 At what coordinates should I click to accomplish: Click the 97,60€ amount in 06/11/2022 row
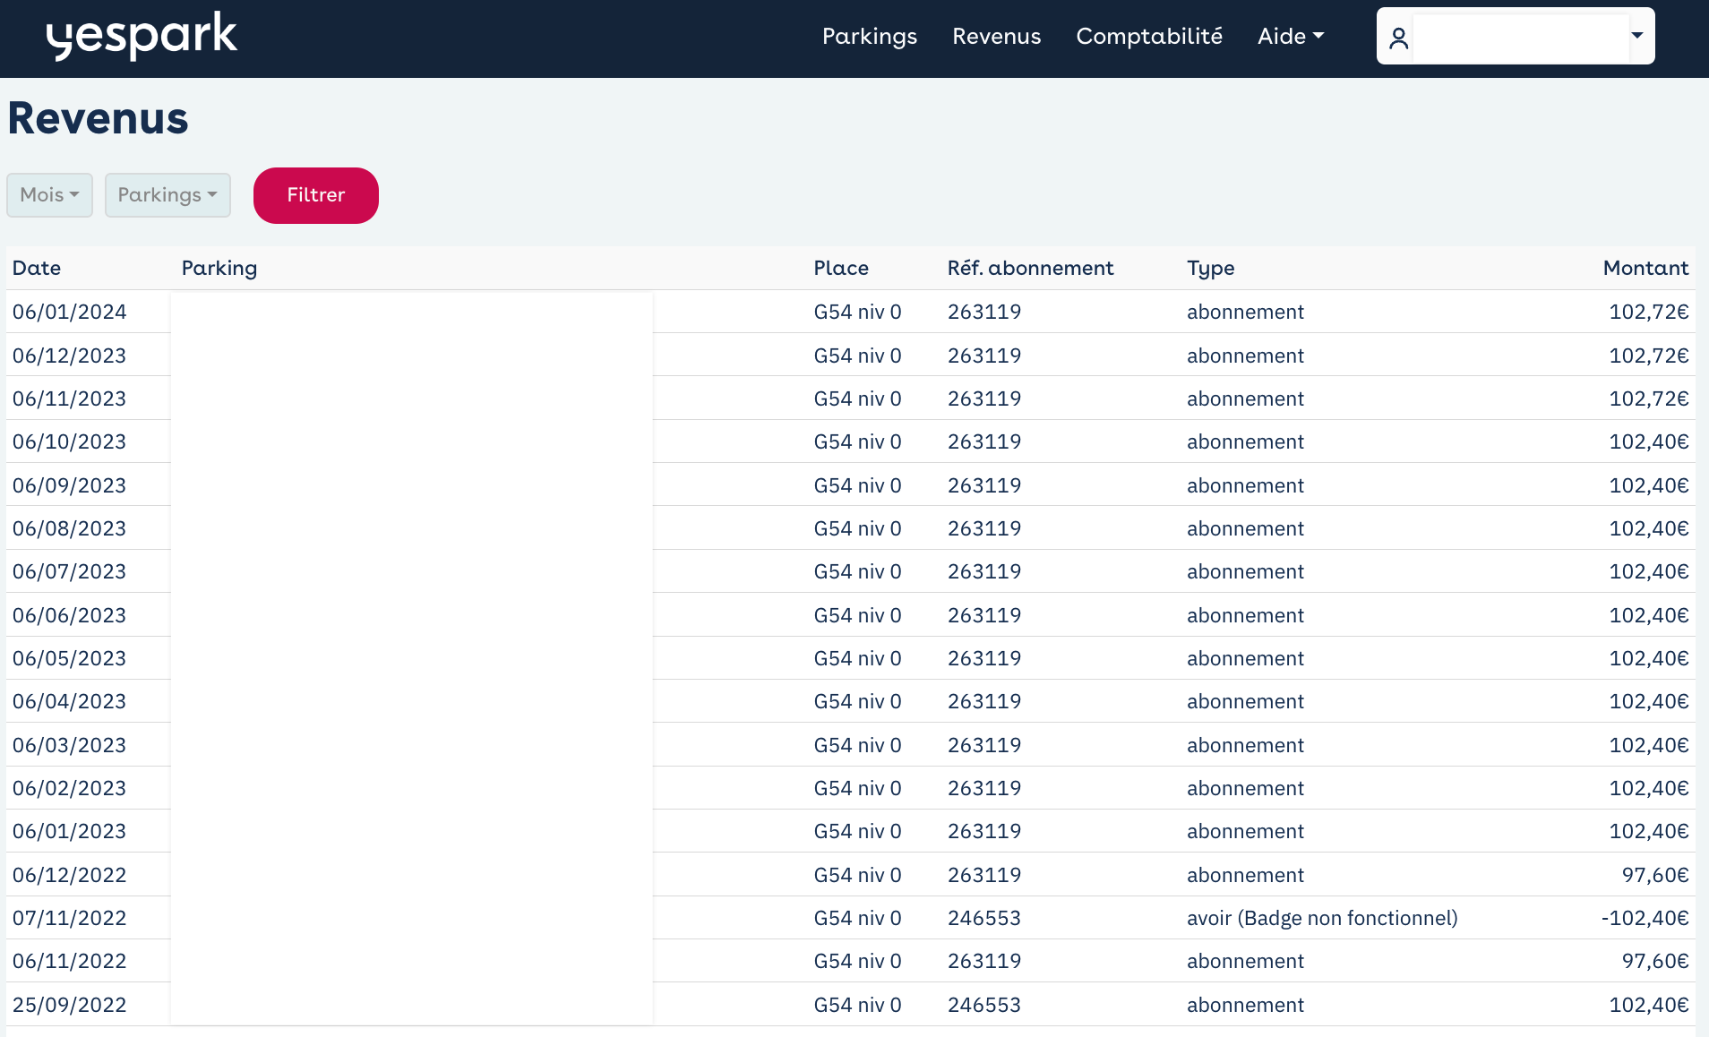click(x=1655, y=961)
